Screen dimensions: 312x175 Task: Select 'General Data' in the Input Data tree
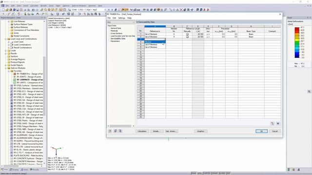[x=116, y=28]
